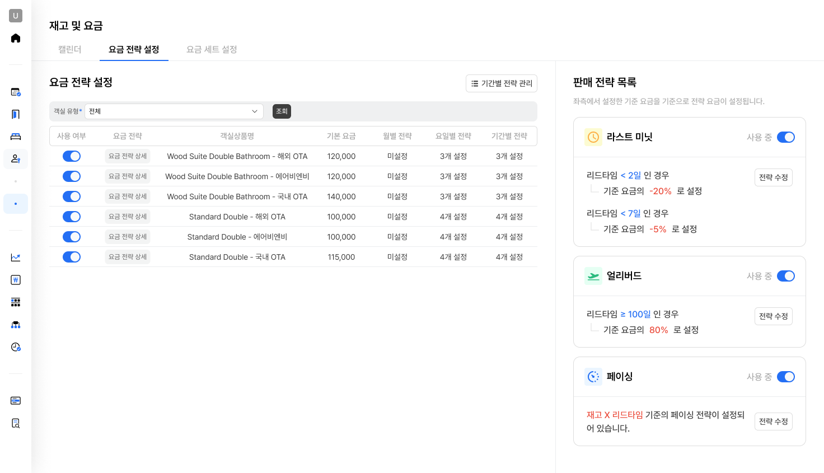Switch to the 캘린더 tab

point(70,49)
